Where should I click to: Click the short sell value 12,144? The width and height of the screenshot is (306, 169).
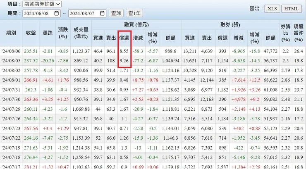pos(207,80)
